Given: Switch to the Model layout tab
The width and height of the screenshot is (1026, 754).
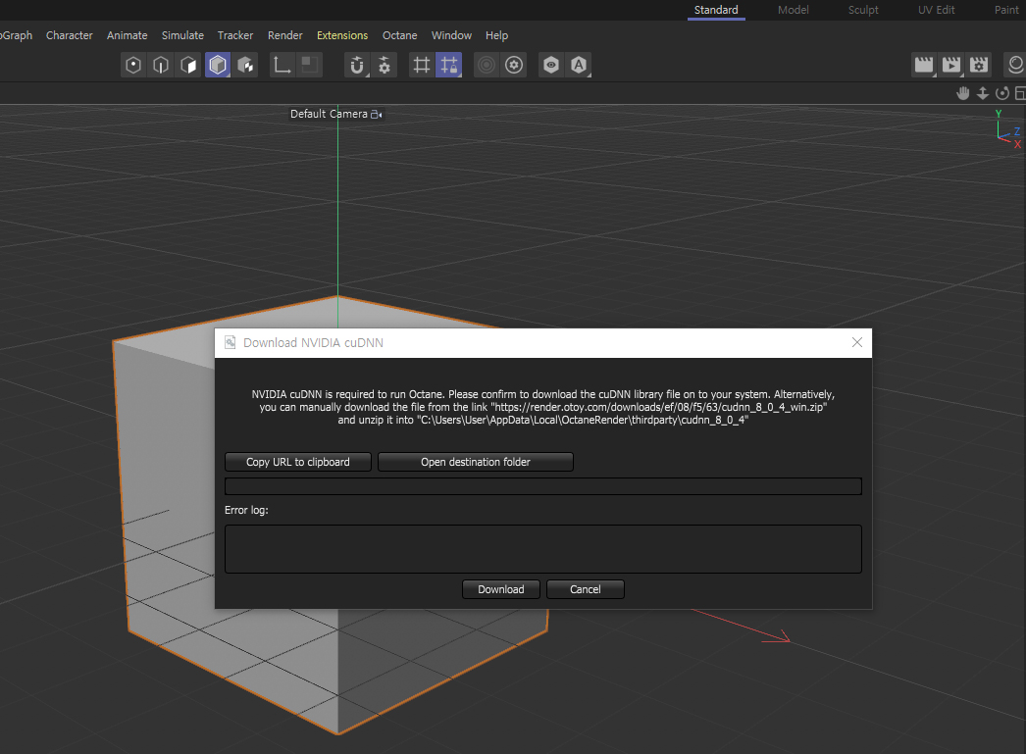Looking at the screenshot, I should [x=794, y=10].
